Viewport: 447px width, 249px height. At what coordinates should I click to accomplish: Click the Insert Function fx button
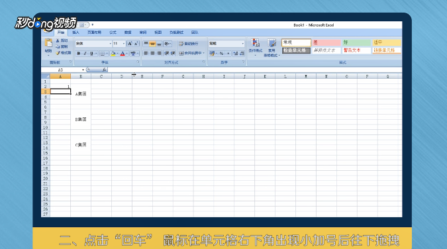(x=105, y=70)
